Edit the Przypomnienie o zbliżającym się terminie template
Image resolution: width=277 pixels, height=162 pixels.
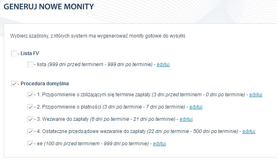256,95
